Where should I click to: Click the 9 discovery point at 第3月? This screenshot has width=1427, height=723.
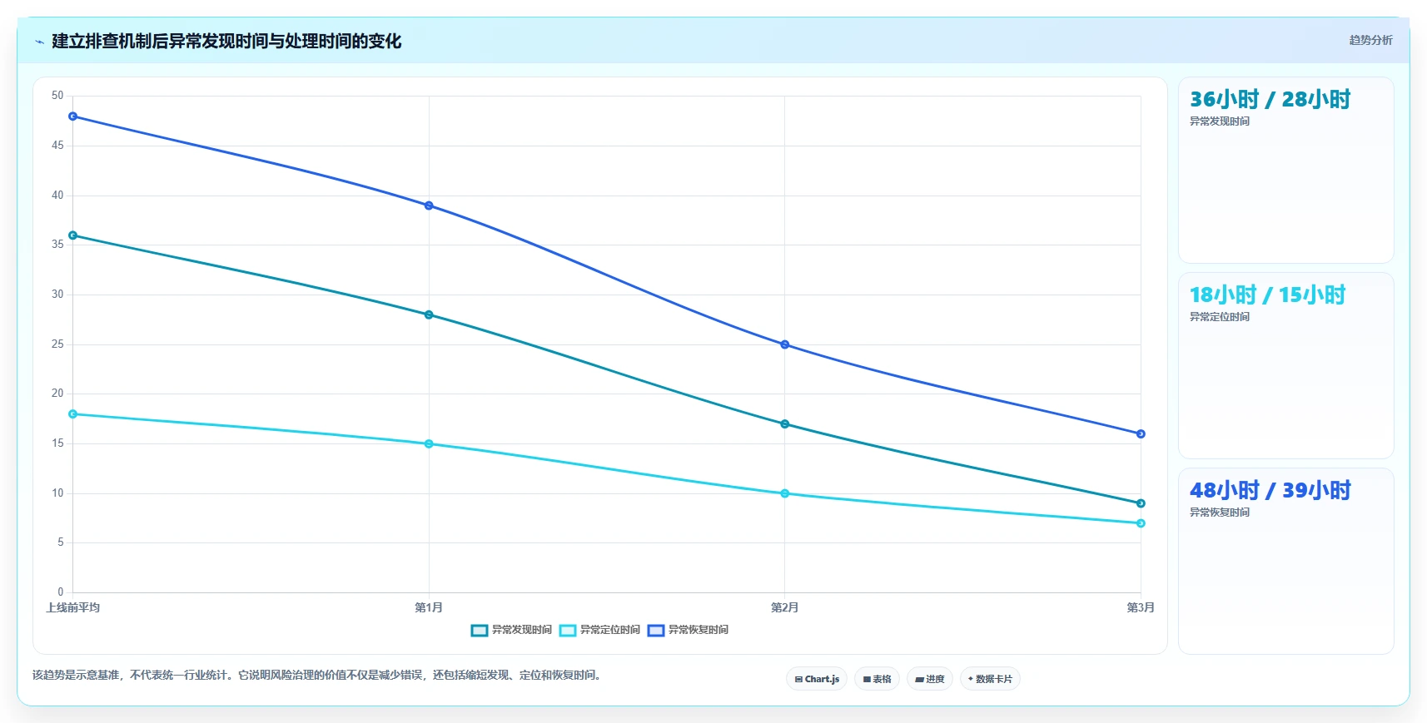tap(1141, 503)
